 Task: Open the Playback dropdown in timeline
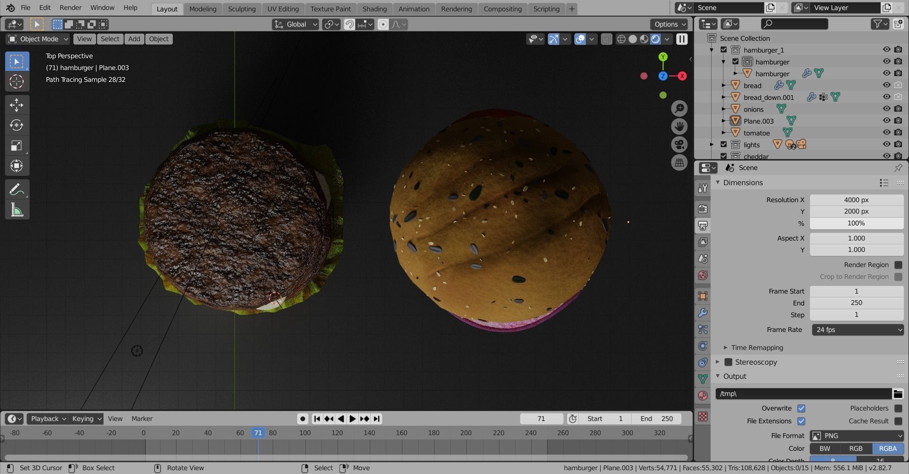[48, 419]
